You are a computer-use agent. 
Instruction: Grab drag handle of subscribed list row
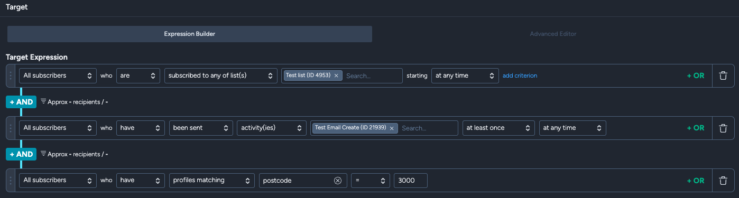(x=11, y=76)
